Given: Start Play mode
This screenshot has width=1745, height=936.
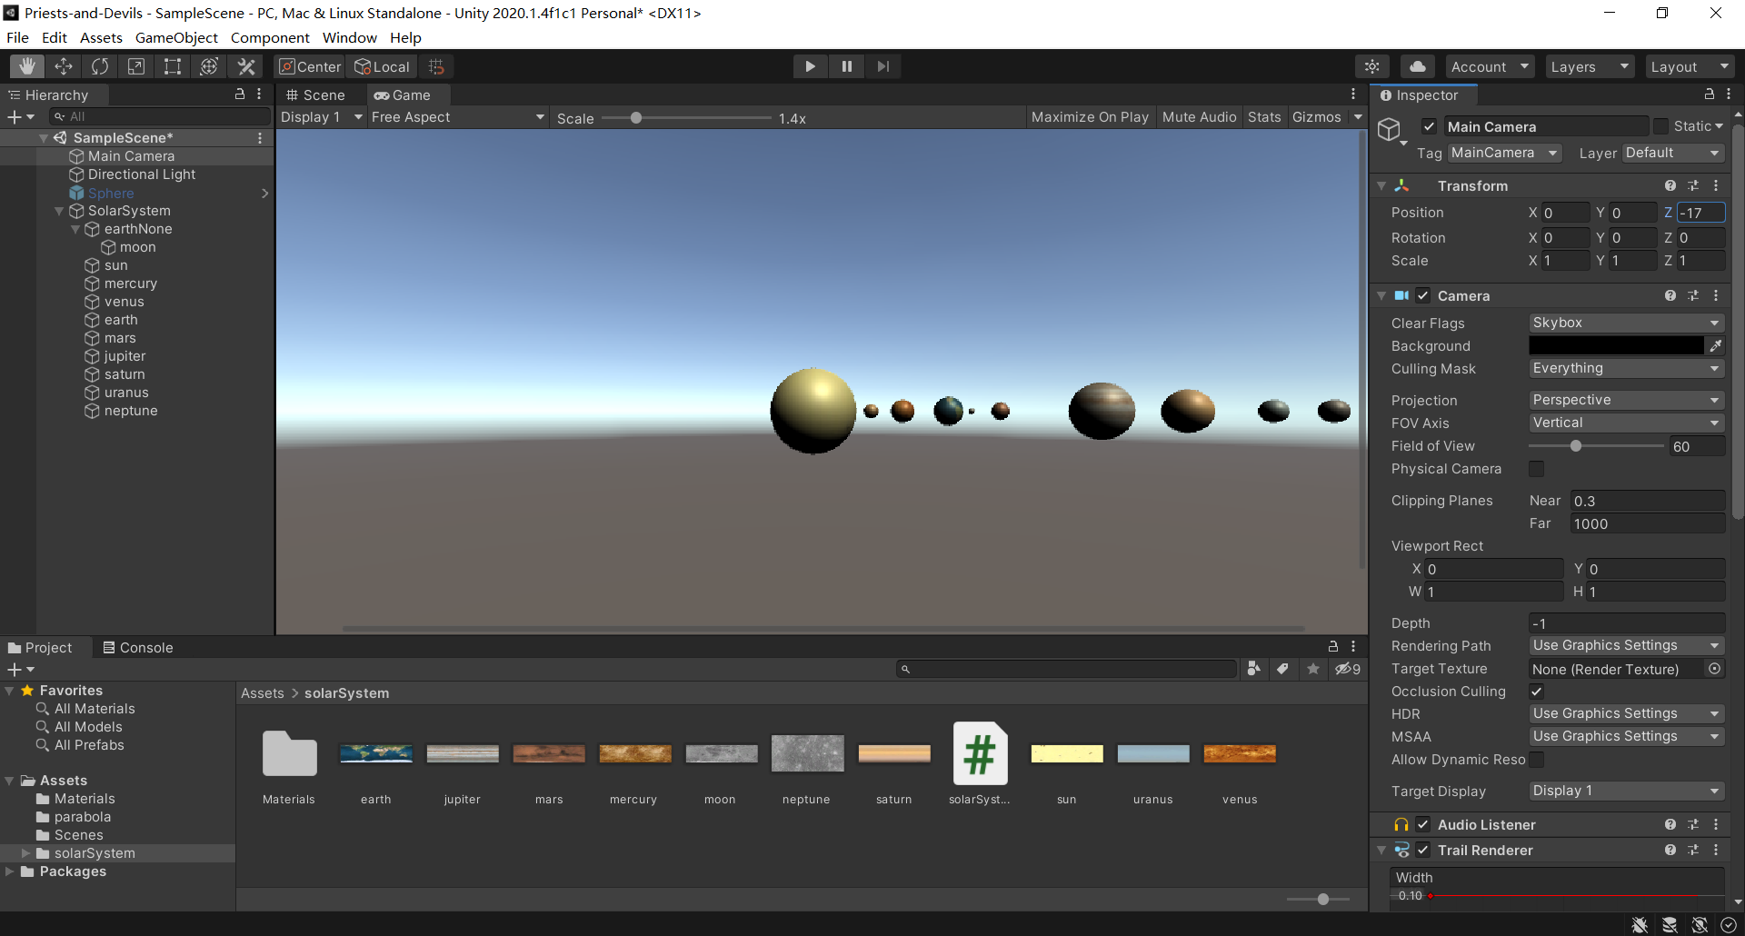Looking at the screenshot, I should click(x=810, y=66).
